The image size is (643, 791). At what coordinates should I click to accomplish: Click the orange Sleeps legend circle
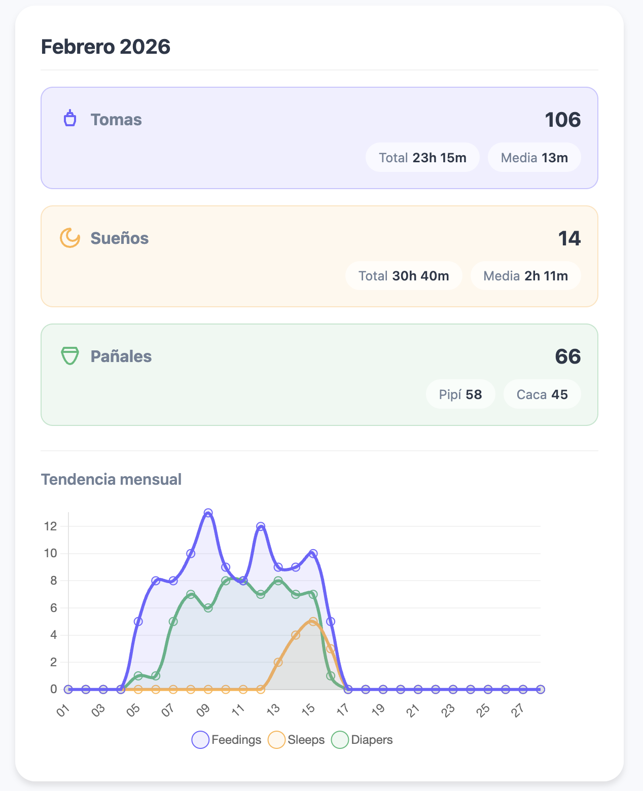coord(276,740)
